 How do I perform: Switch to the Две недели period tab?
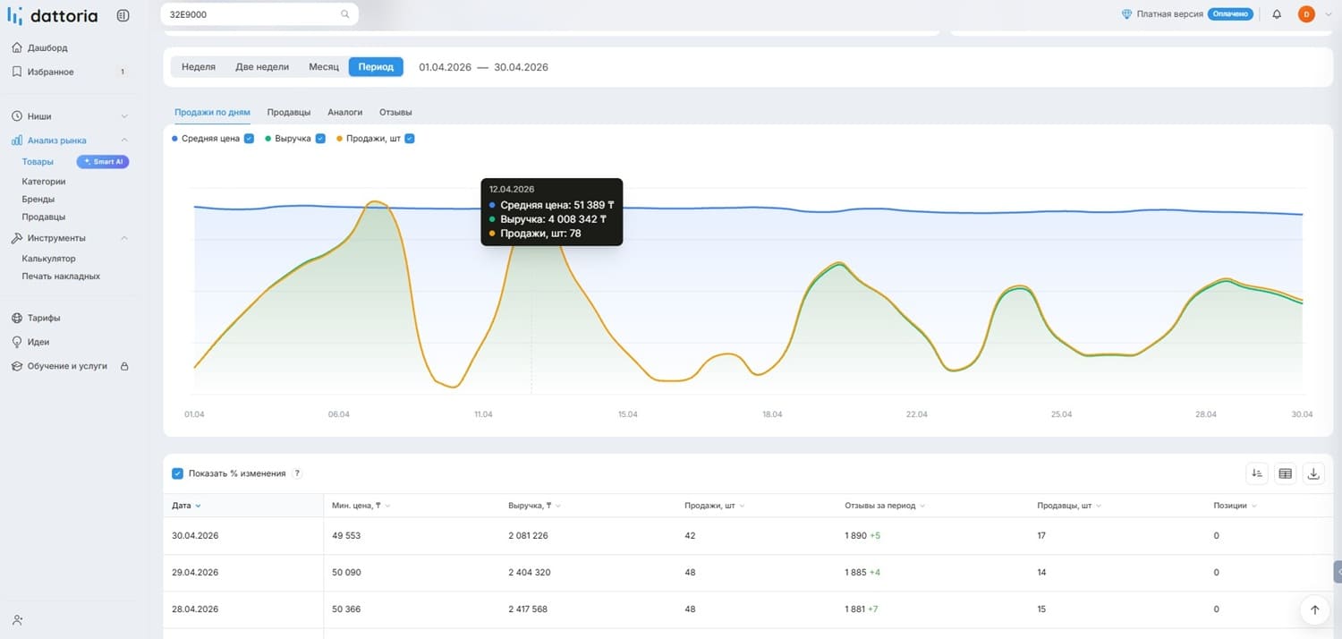262,67
